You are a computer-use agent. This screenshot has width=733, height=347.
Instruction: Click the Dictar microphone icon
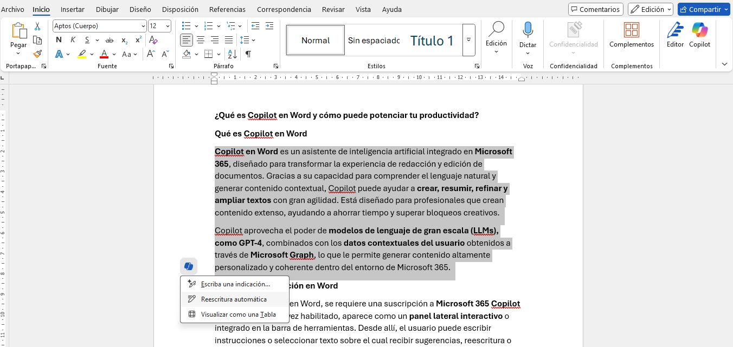(528, 30)
